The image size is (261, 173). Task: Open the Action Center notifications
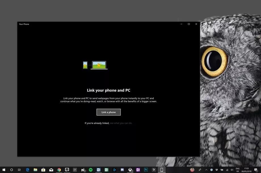256,170
